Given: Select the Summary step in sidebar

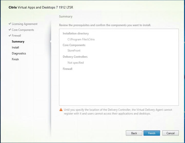Looking at the screenshot, I should [x=18, y=42].
